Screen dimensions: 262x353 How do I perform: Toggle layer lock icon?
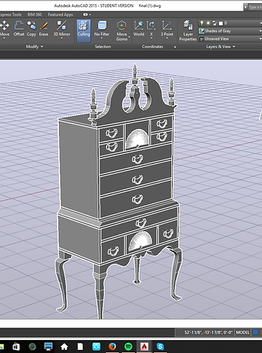[x=214, y=23]
